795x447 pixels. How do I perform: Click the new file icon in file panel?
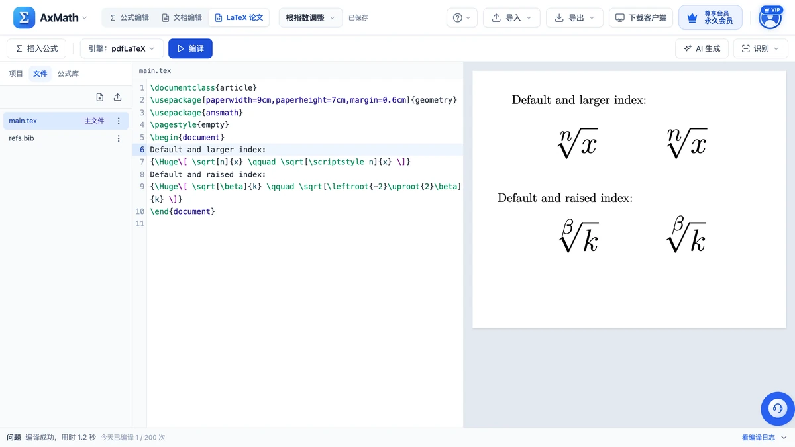(100, 97)
